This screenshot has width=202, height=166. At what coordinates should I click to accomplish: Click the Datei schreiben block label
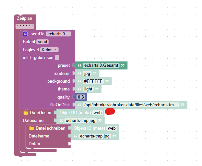(51, 128)
